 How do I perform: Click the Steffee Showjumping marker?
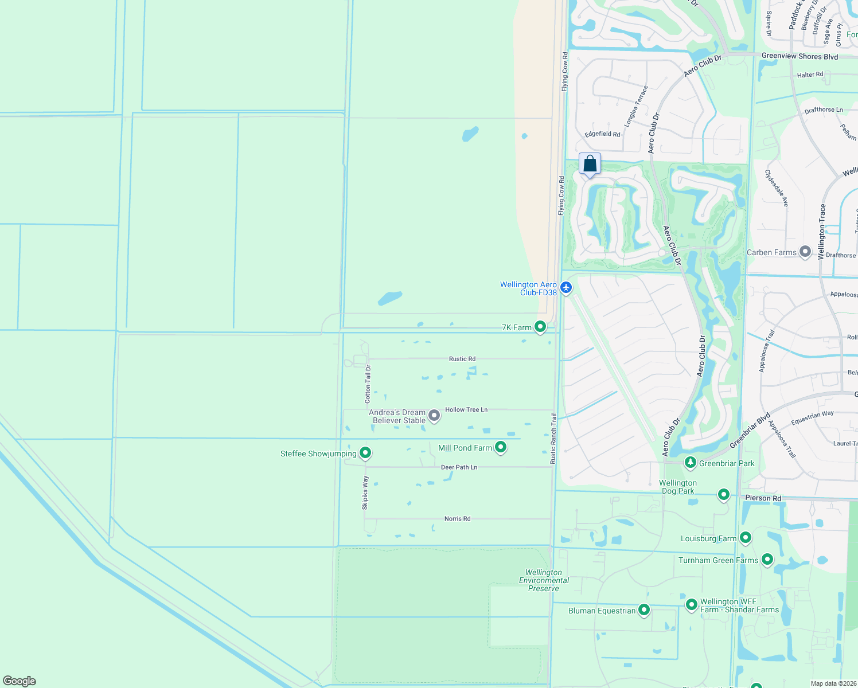click(x=365, y=452)
